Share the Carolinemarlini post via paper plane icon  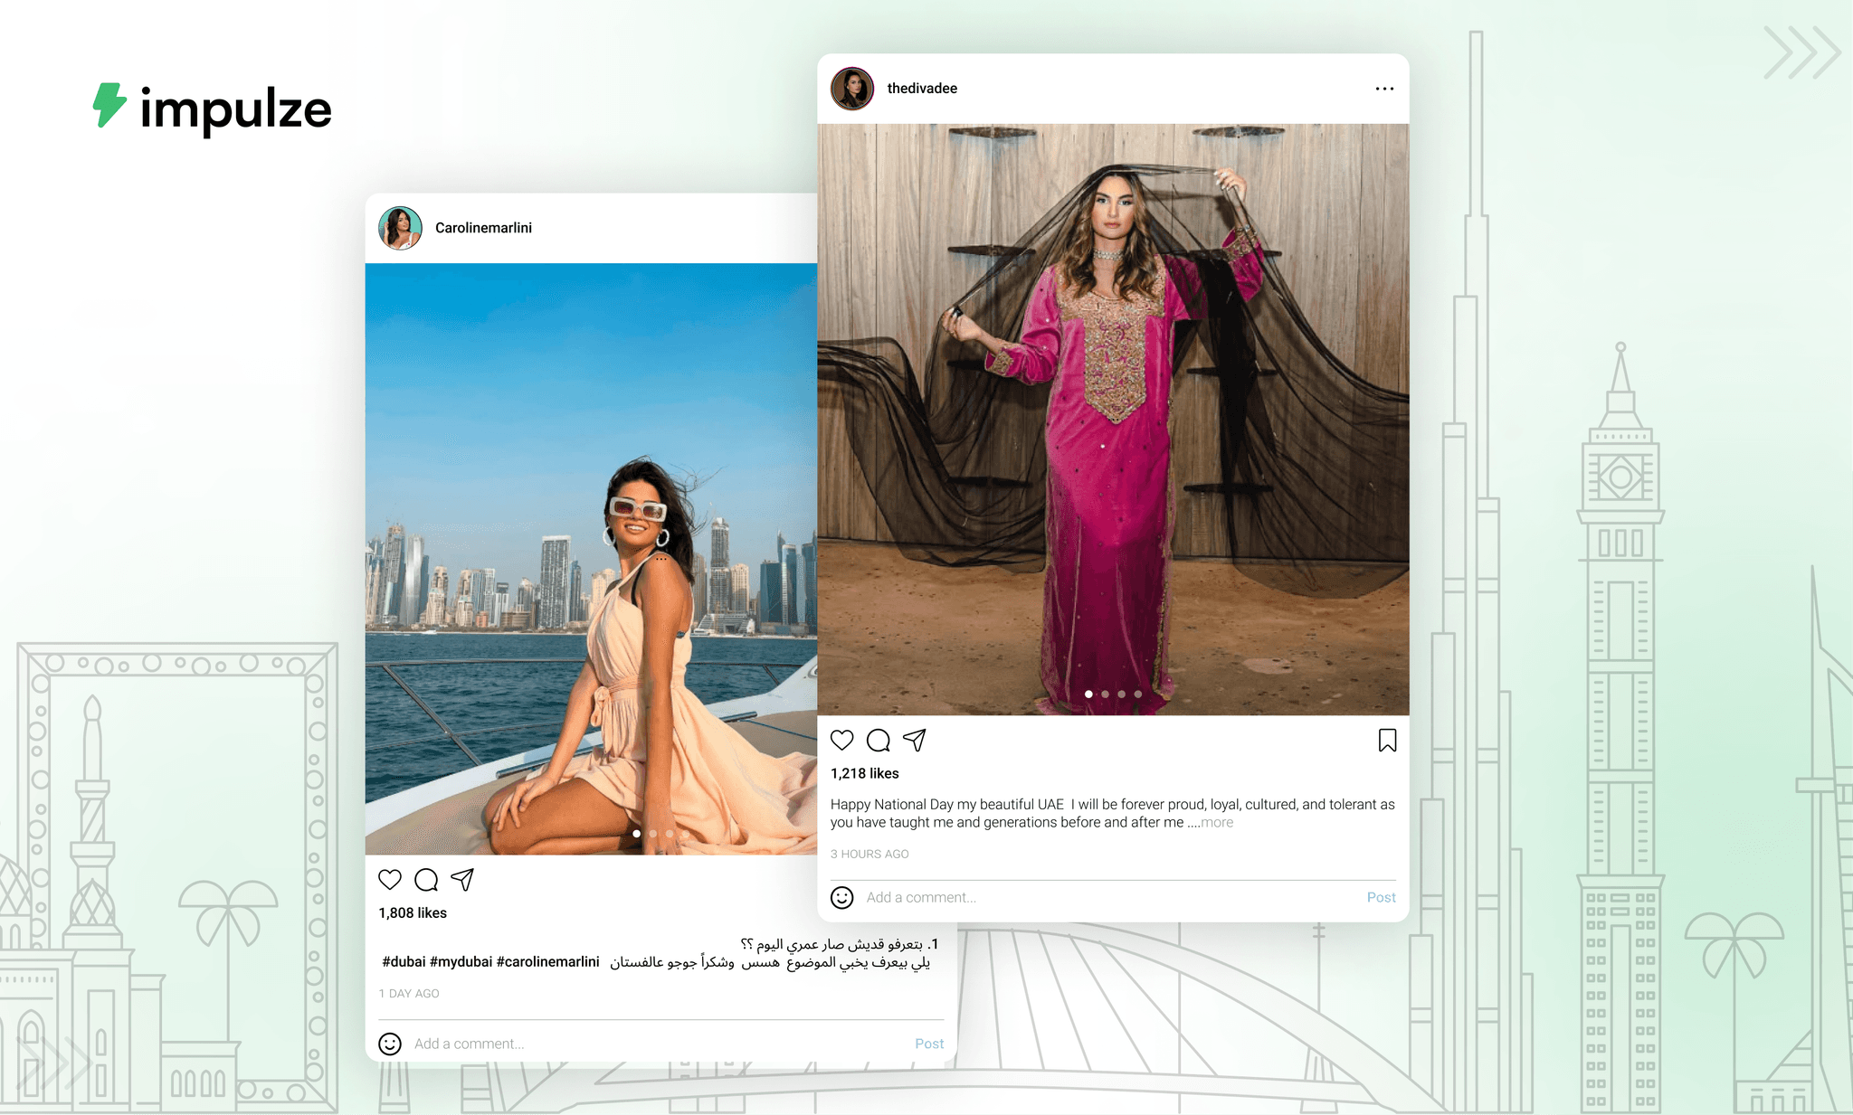(x=462, y=878)
